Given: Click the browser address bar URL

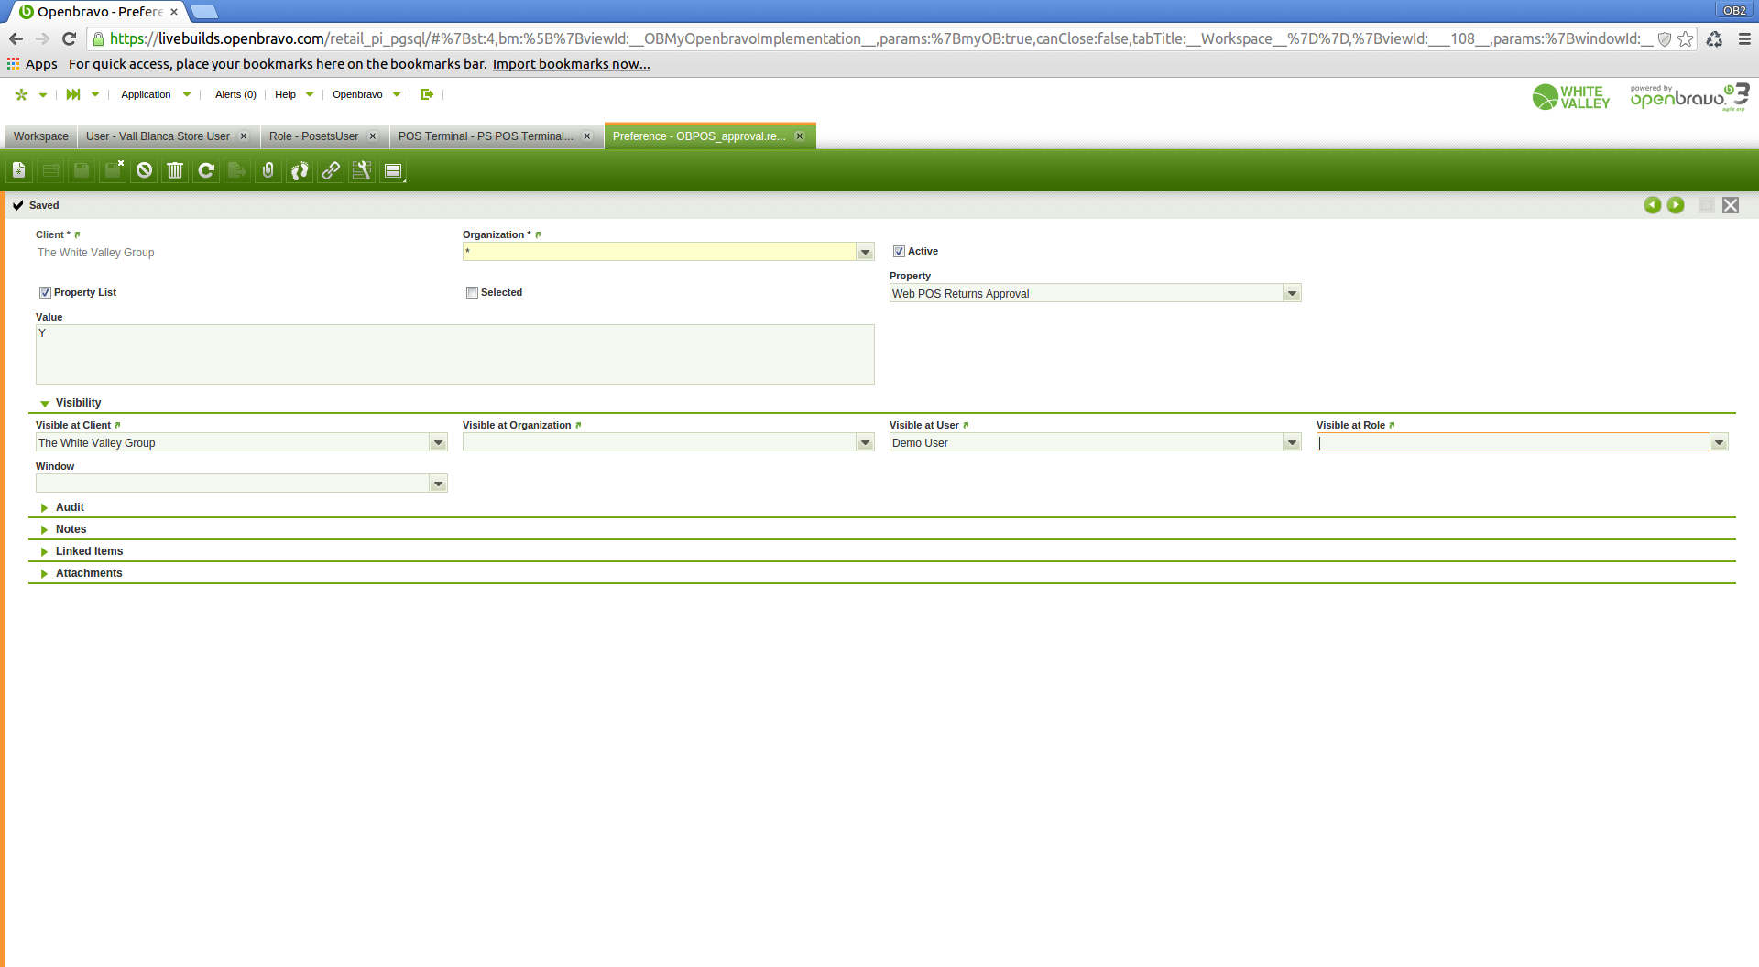Looking at the screenshot, I should [x=879, y=38].
